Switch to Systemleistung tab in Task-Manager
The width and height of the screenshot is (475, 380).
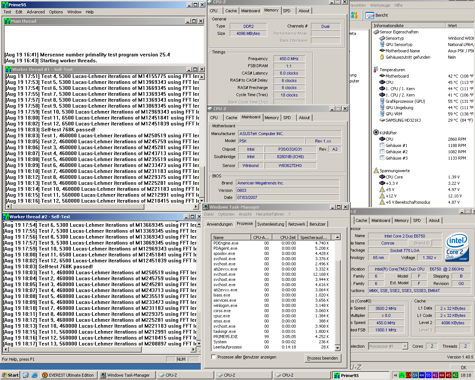271,224
